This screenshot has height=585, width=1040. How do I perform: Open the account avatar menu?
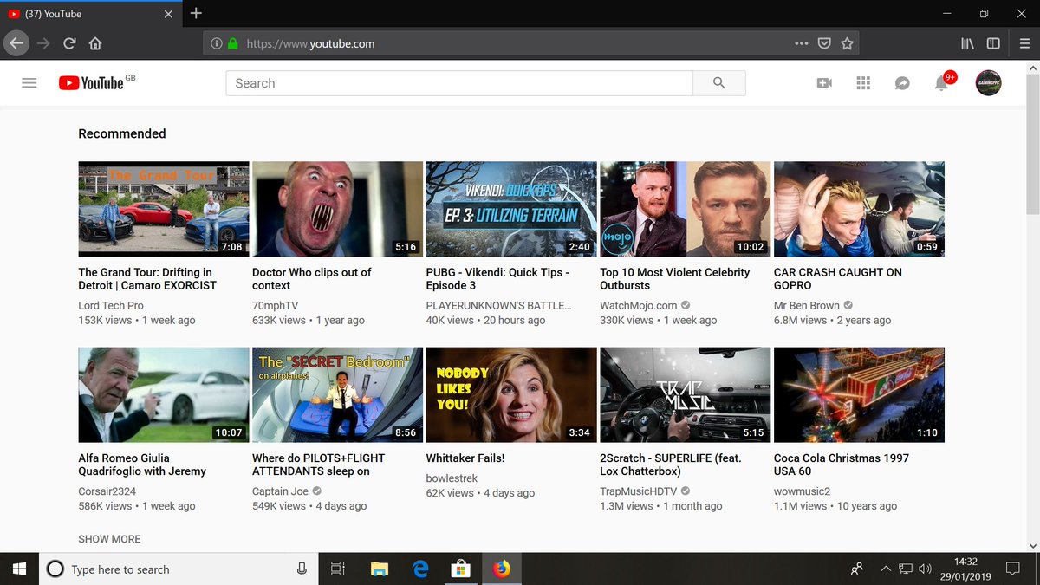988,83
